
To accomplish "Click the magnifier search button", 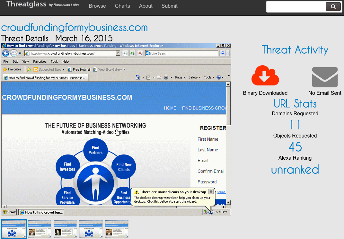I will tap(333, 7).
